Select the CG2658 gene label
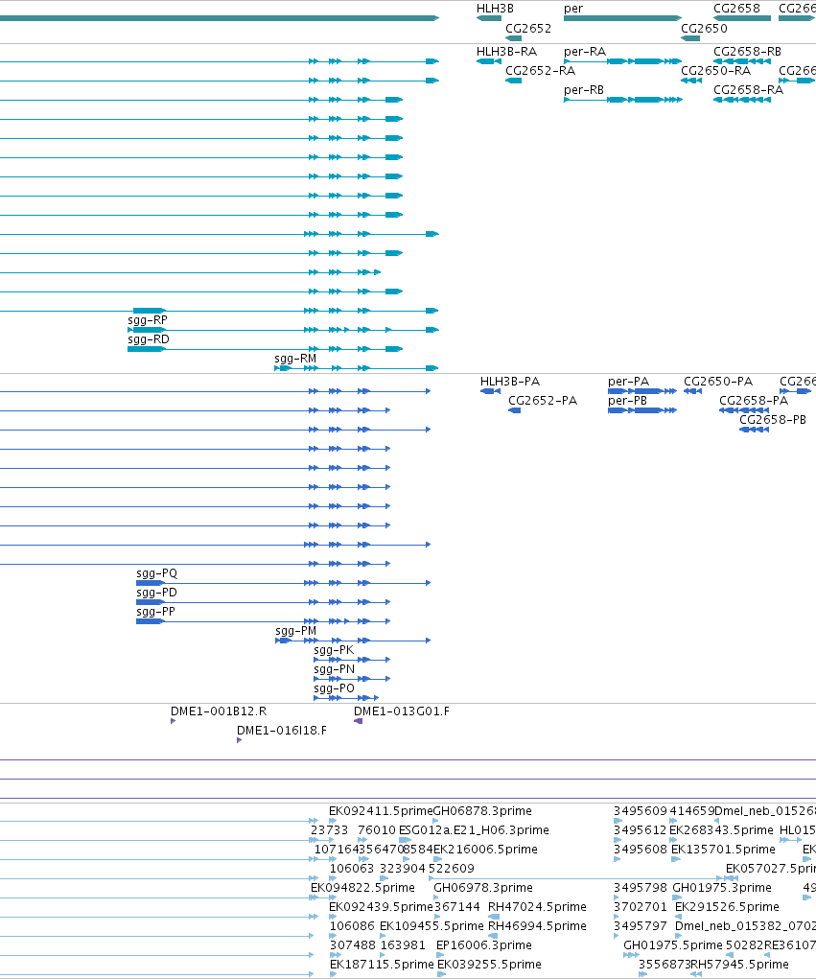Screen dimensions: 816x979 click(x=736, y=9)
